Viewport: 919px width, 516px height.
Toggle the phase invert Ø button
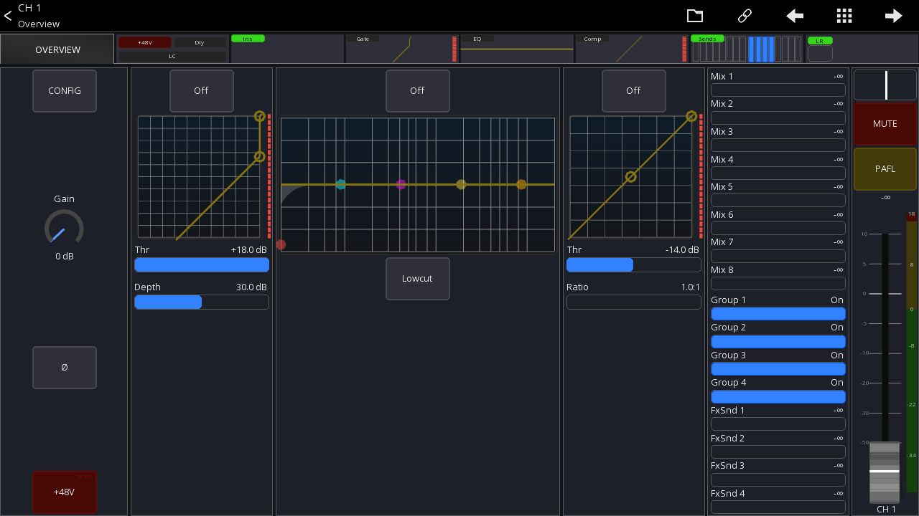point(65,367)
